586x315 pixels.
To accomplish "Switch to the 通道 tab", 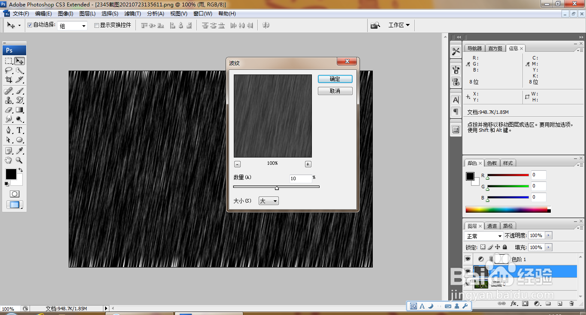I will click(x=492, y=226).
